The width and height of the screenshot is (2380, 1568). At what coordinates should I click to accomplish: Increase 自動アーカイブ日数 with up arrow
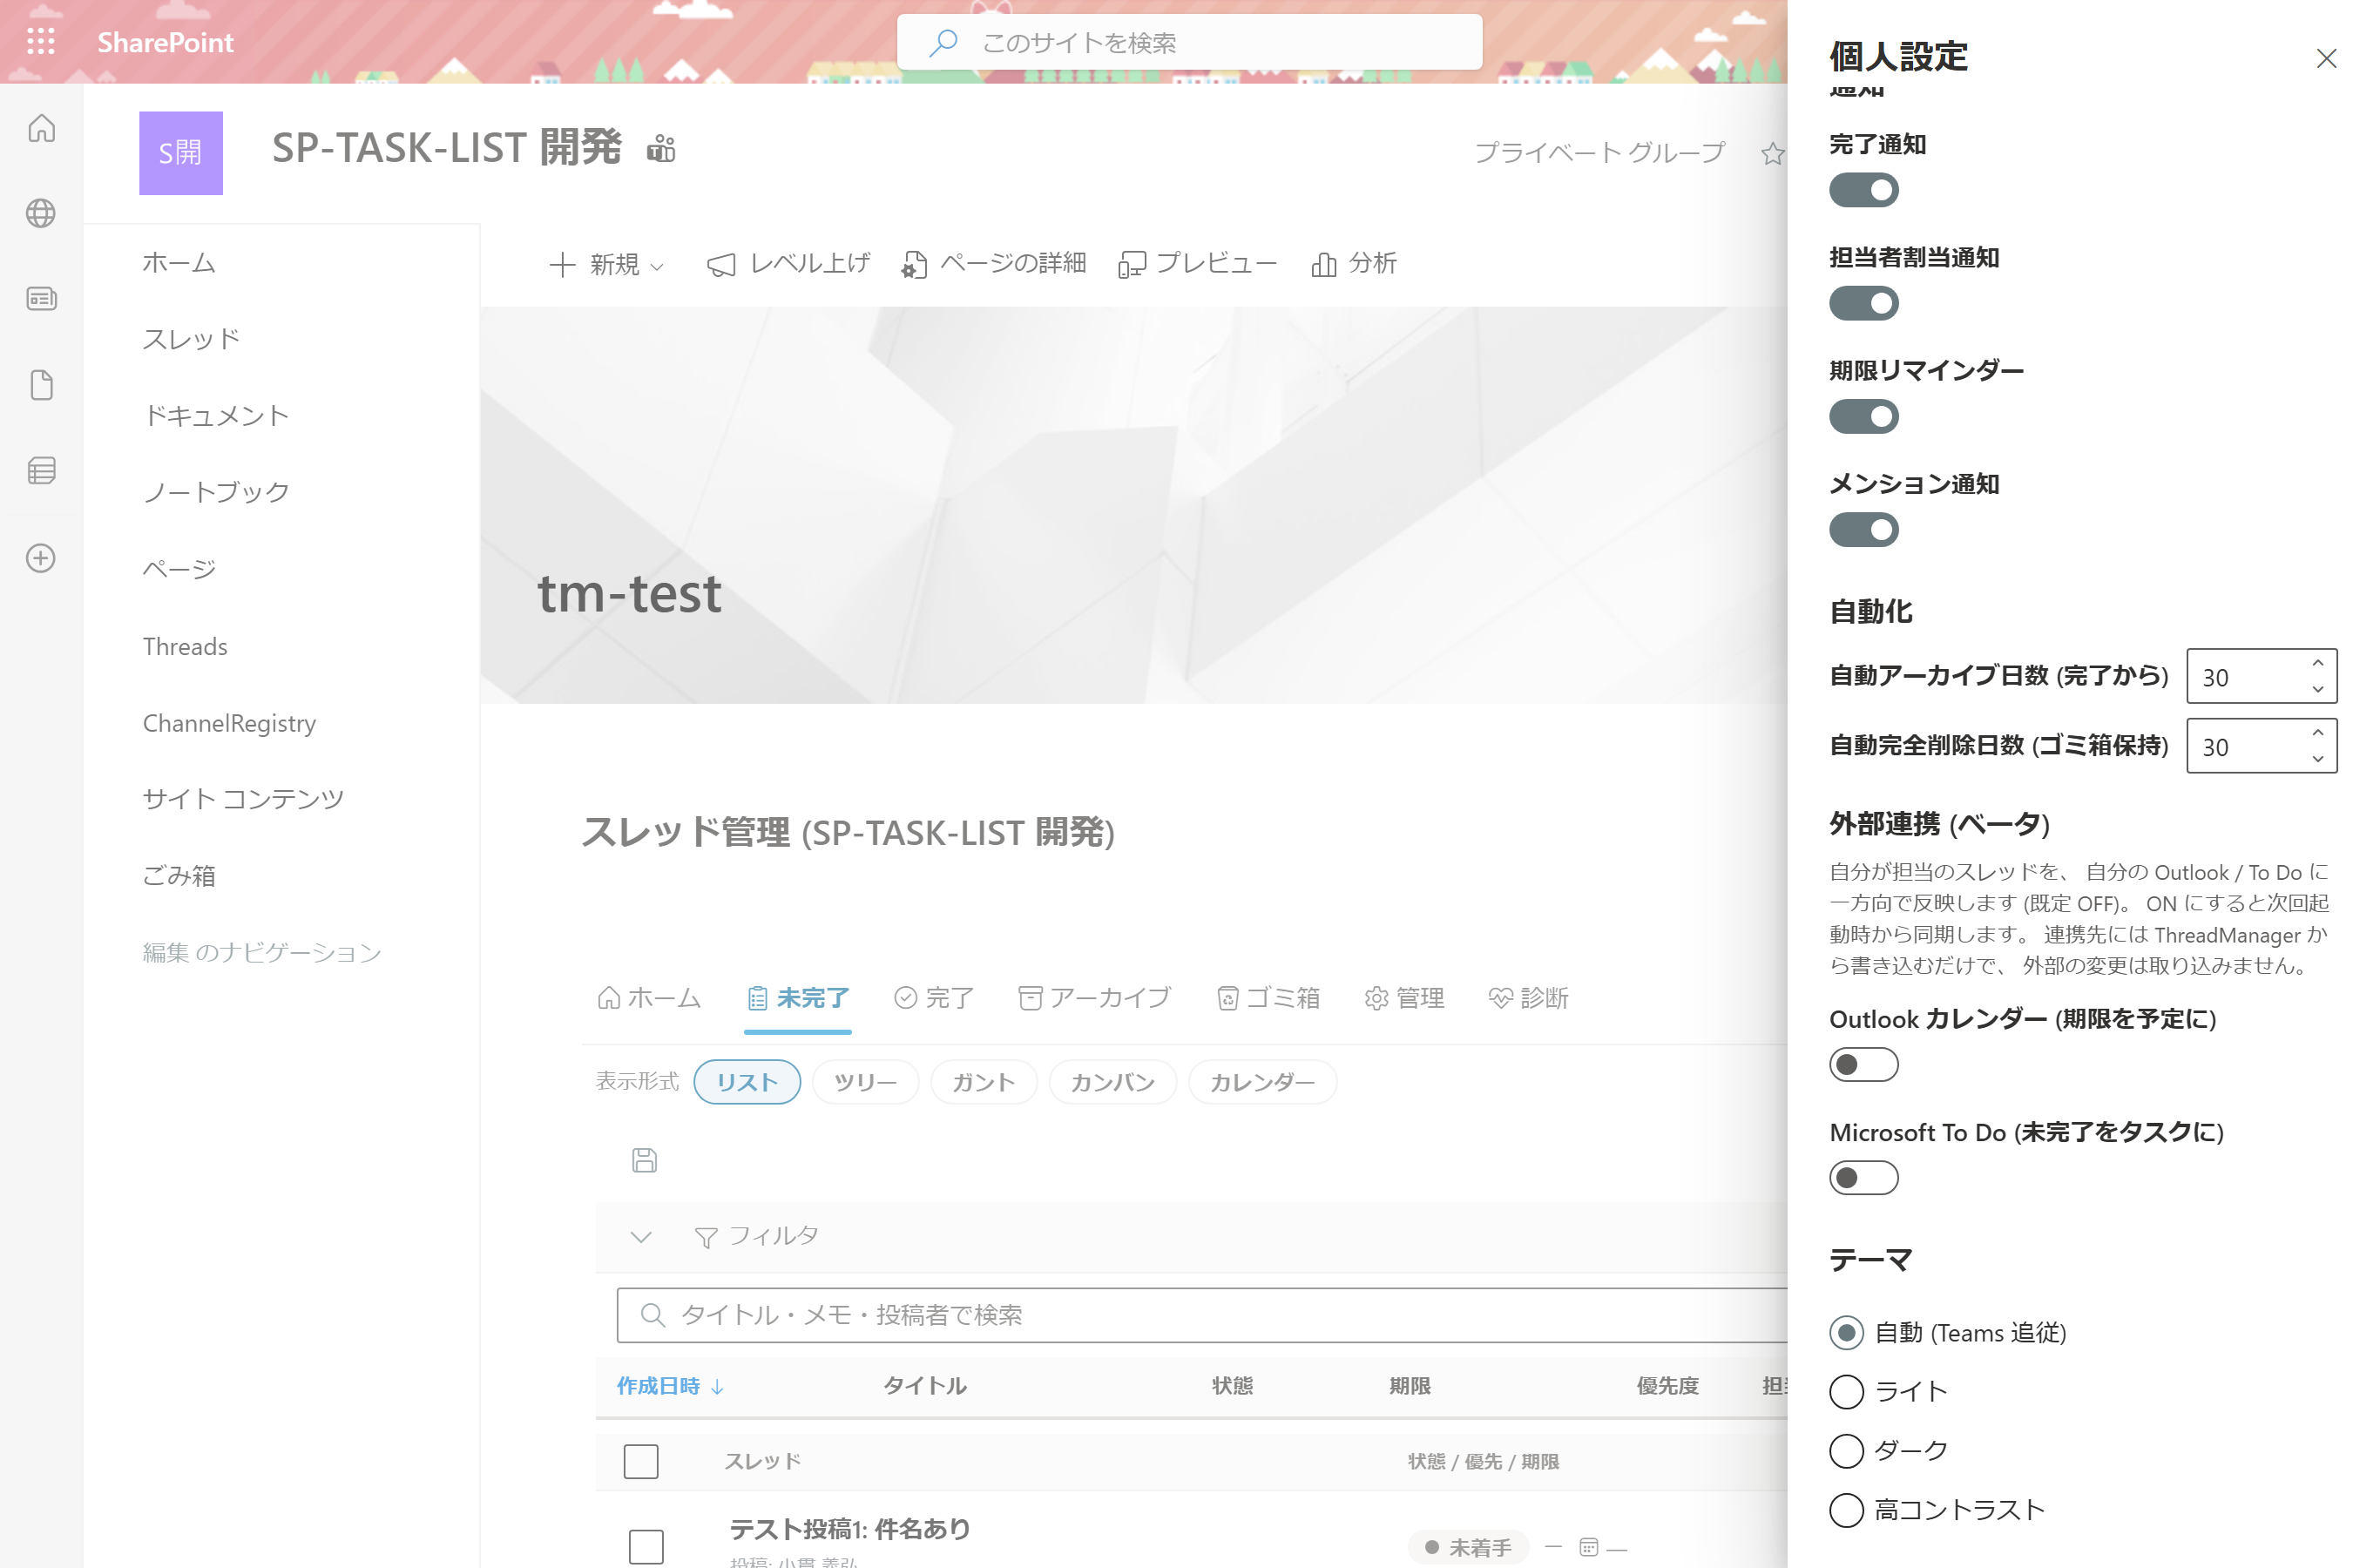[2317, 664]
